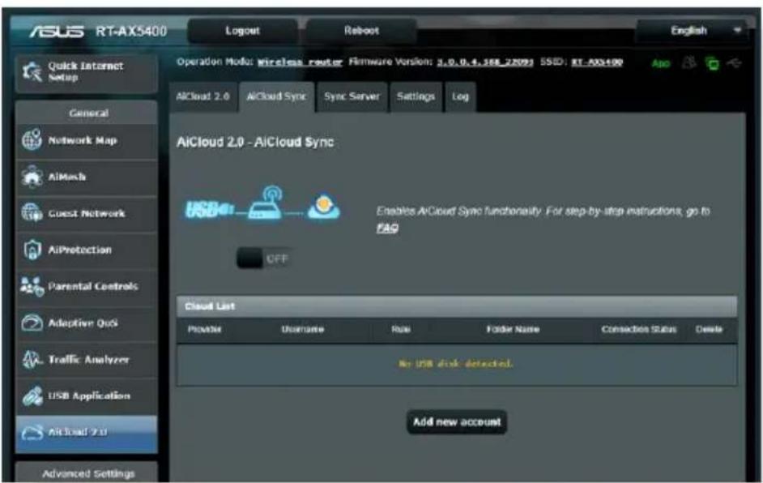Click the Adaptive QoS gauge icon

tap(32, 323)
